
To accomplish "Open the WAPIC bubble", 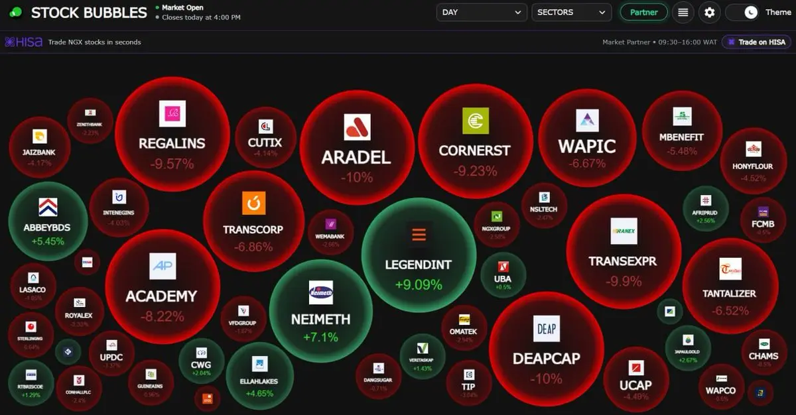I will point(587,138).
